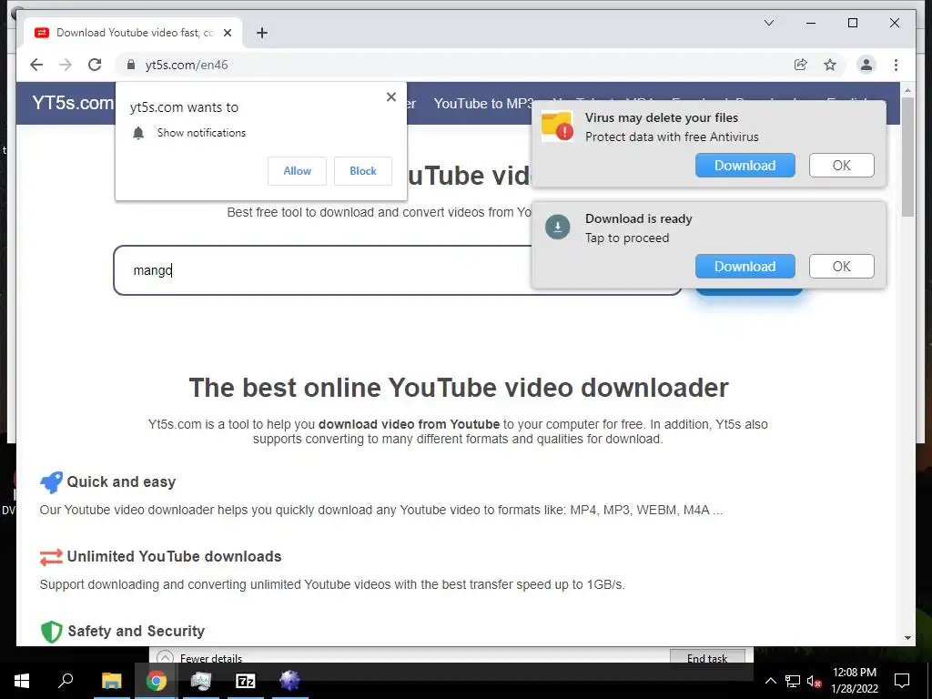The width and height of the screenshot is (932, 699).
Task: Open the clock showing 12:08 PM
Action: (x=854, y=681)
